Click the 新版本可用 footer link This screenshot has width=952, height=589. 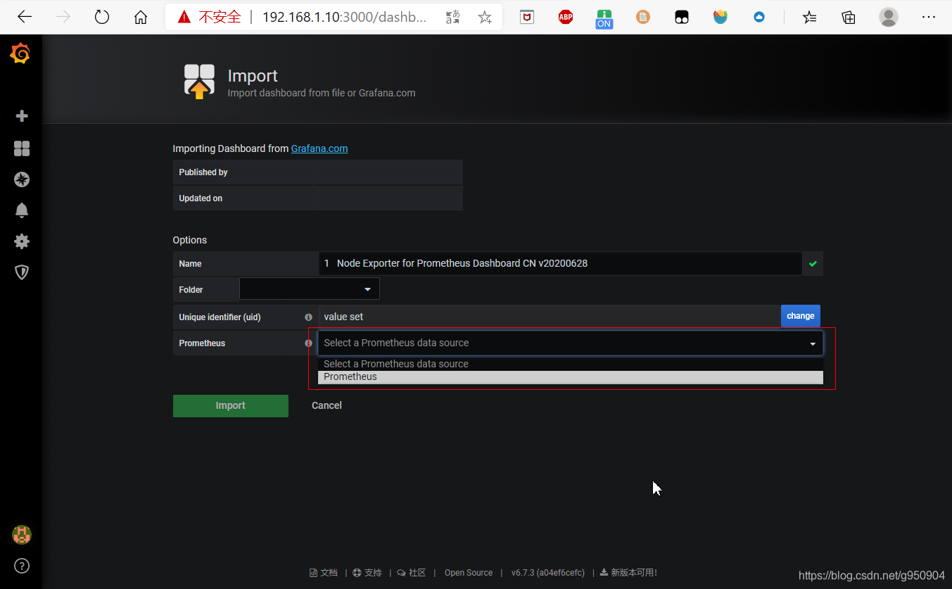pyautogui.click(x=628, y=573)
